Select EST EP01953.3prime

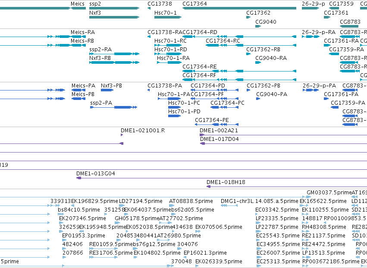pos(84,236)
